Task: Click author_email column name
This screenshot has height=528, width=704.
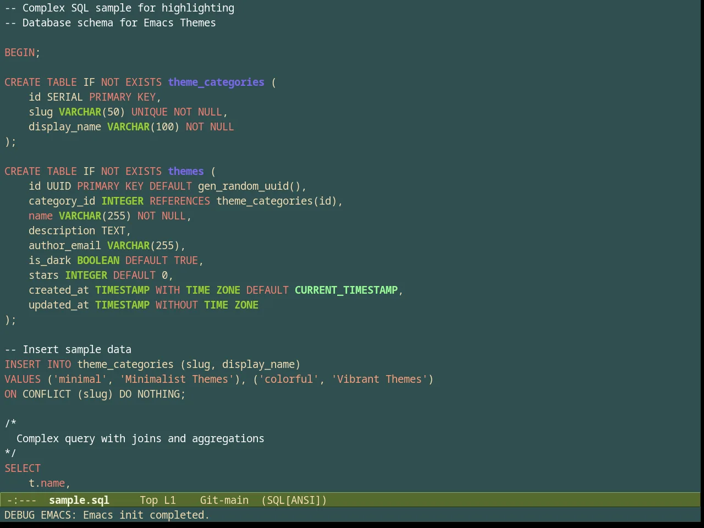Action: [65, 245]
